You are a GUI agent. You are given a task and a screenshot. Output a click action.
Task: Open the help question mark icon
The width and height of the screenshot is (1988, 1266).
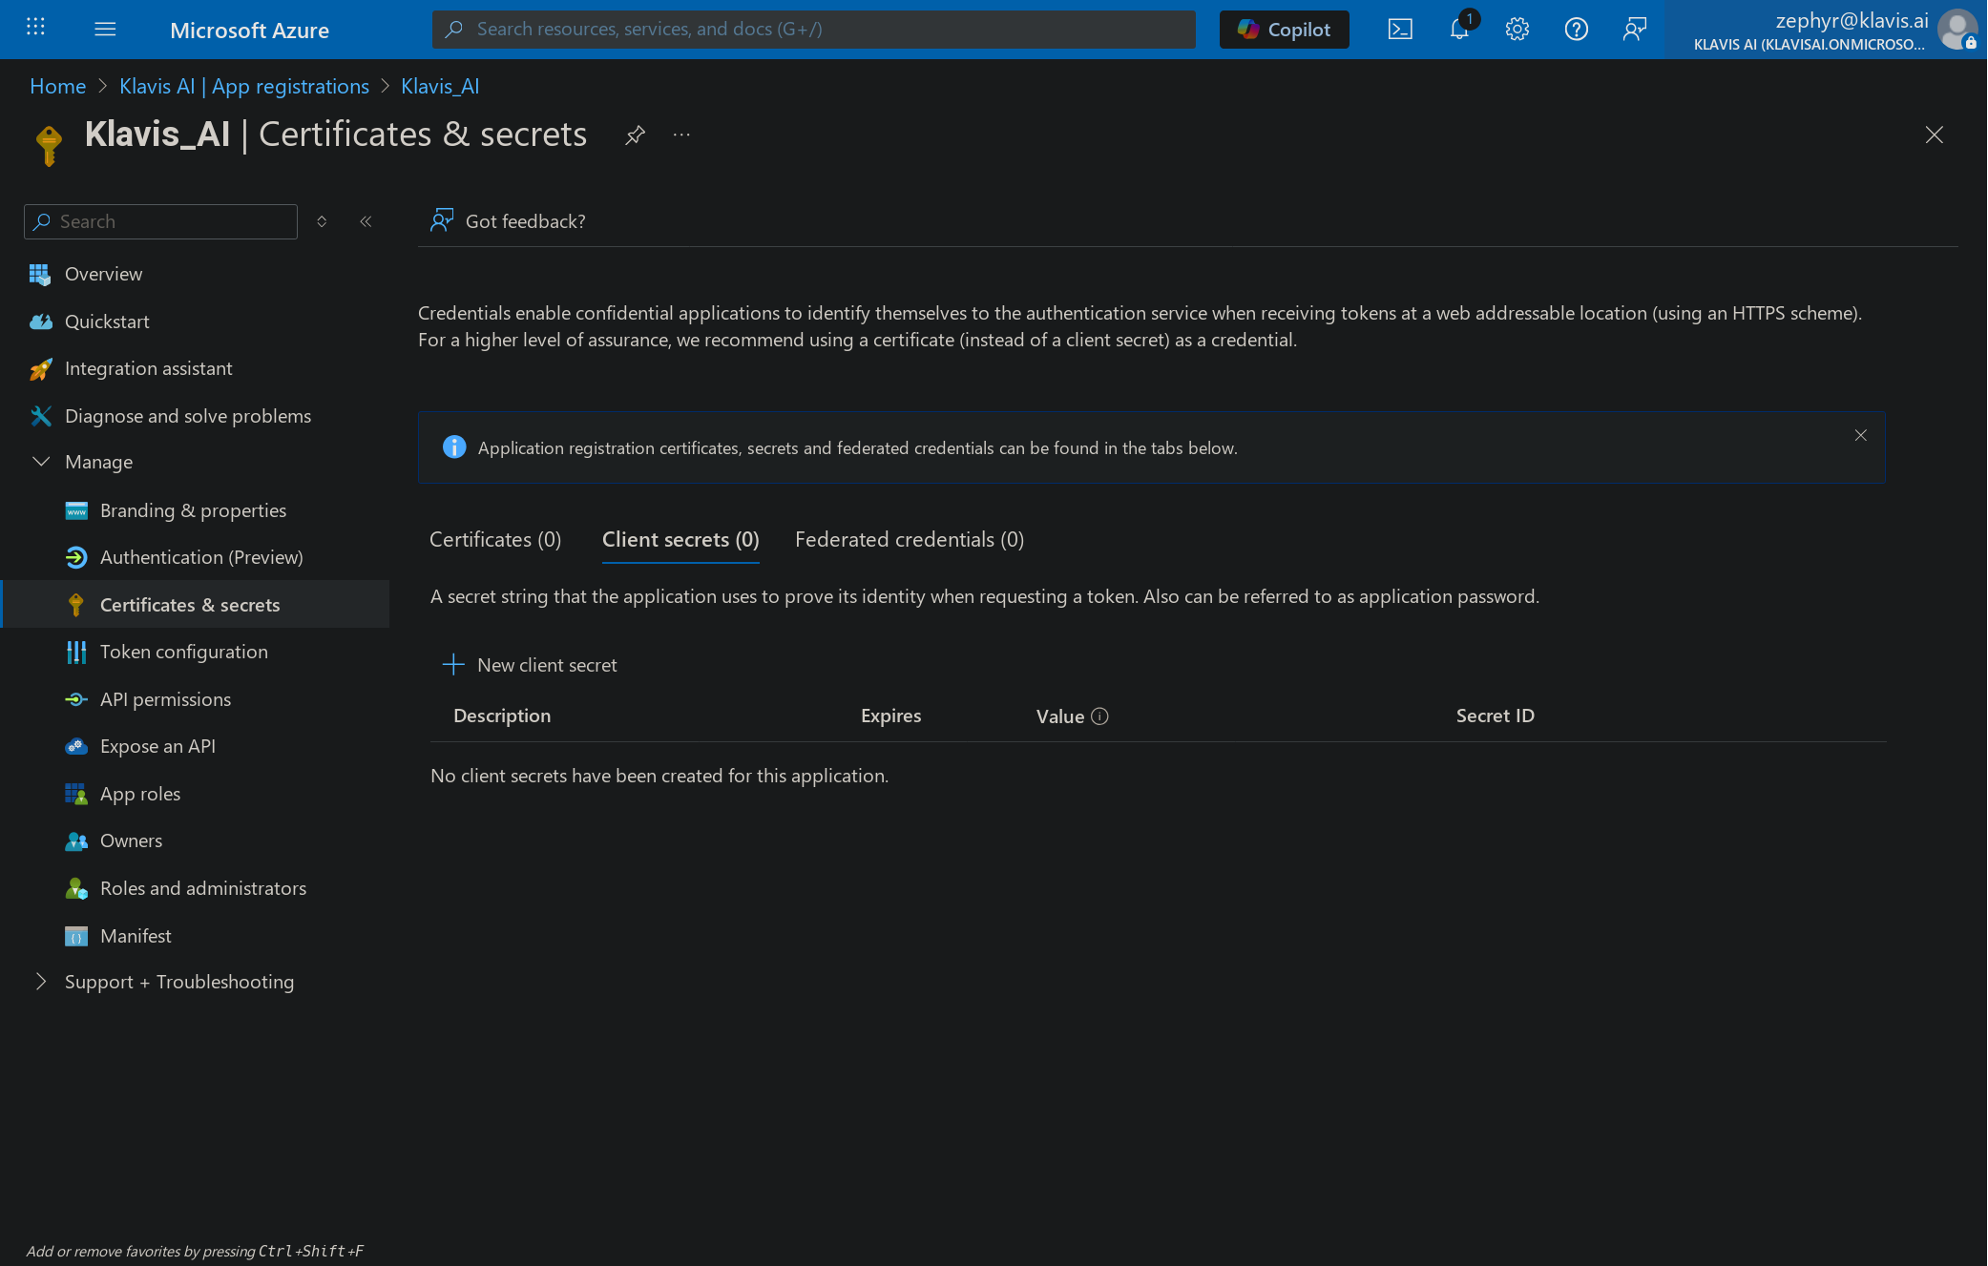tap(1576, 30)
